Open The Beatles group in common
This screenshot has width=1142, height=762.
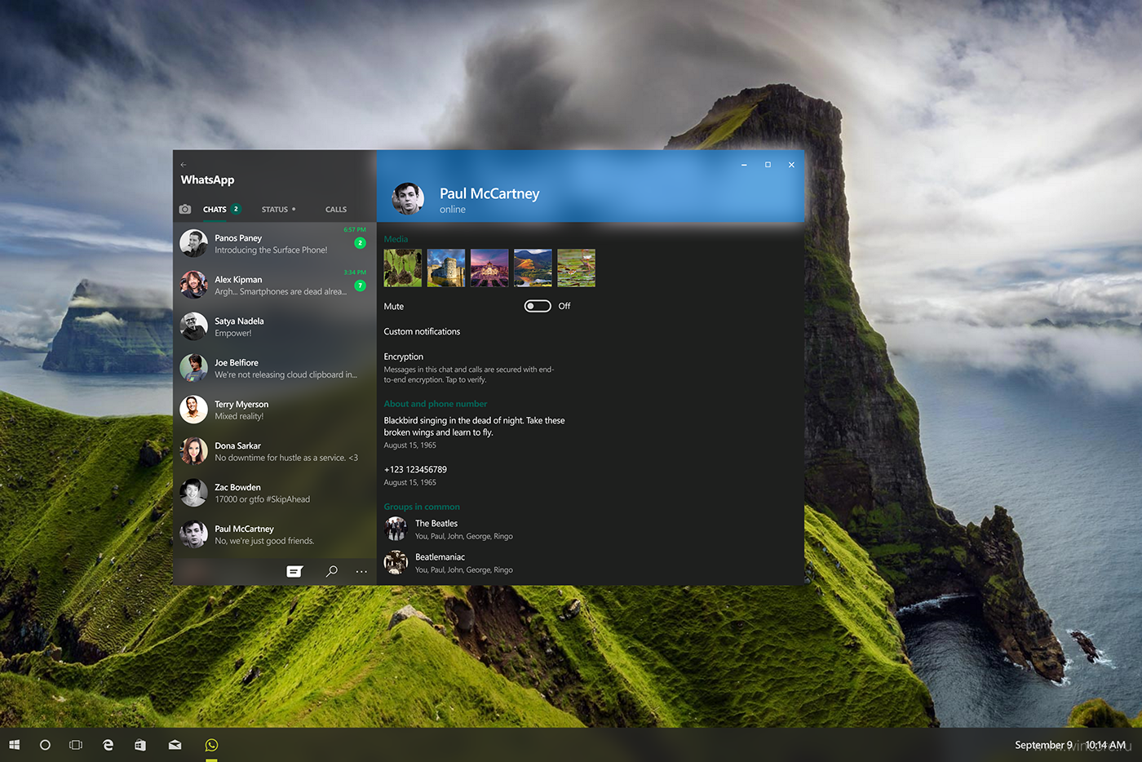coord(449,529)
